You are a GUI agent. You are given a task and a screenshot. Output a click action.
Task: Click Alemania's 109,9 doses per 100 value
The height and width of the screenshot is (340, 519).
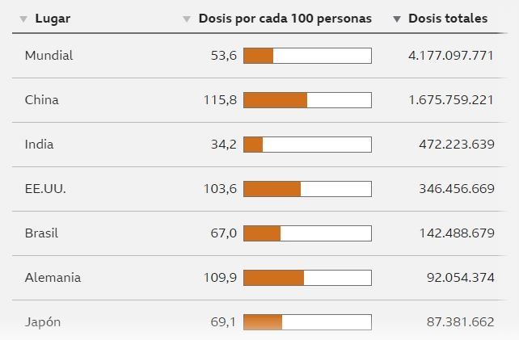point(220,278)
